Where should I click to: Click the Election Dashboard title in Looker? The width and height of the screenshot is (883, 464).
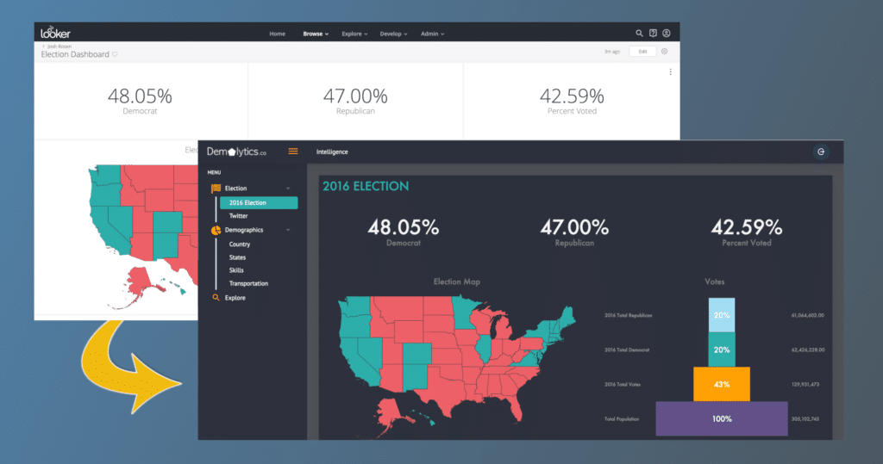pyautogui.click(x=75, y=54)
